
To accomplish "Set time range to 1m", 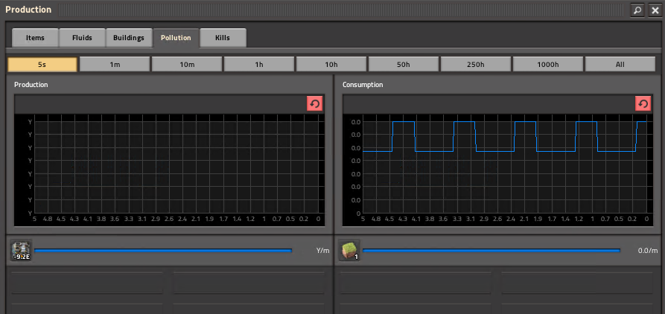I will tap(115, 65).
